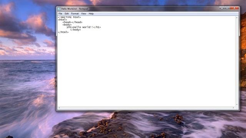Click the '<!DOCTYPE html>' line

pos(69,17)
